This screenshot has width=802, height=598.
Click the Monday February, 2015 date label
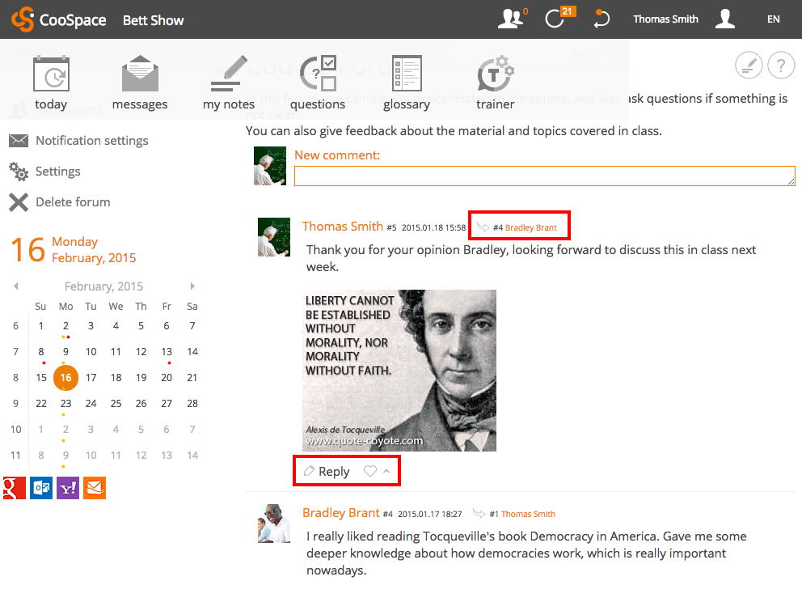[94, 250]
